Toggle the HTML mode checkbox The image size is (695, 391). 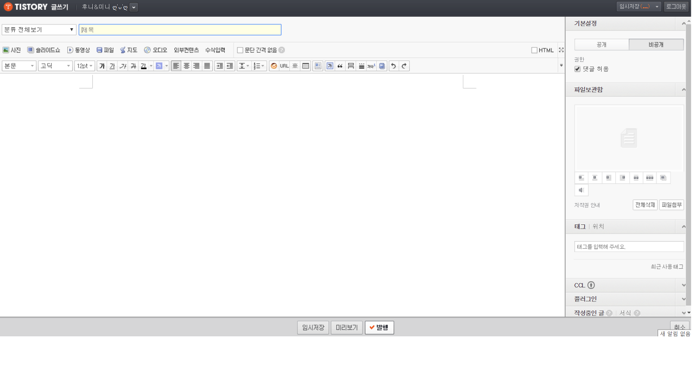(534, 50)
